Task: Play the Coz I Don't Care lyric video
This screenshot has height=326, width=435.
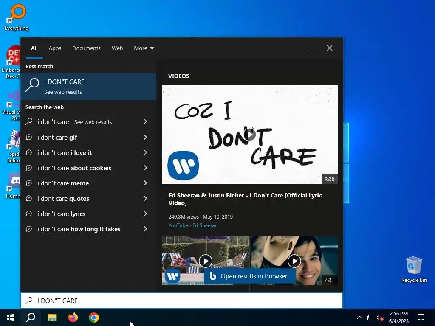Action: (250, 135)
